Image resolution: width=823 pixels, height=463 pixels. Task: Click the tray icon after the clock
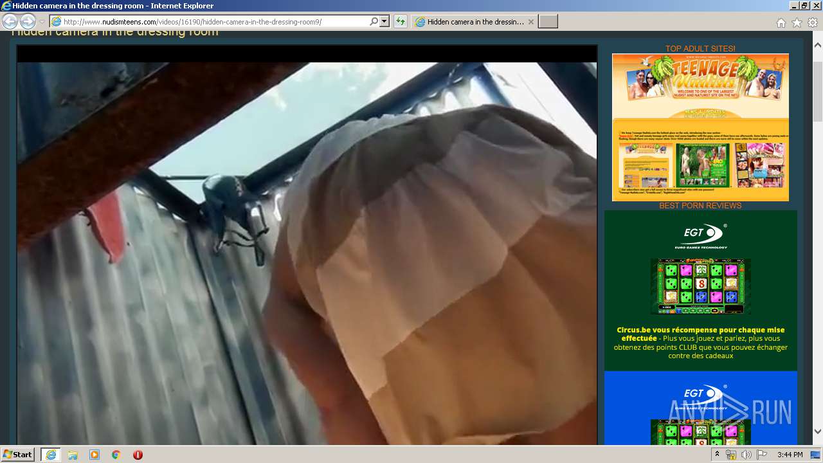click(x=815, y=455)
